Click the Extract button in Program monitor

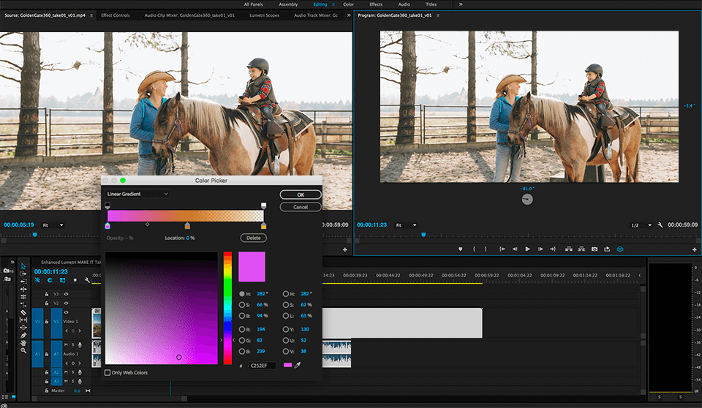(x=581, y=249)
